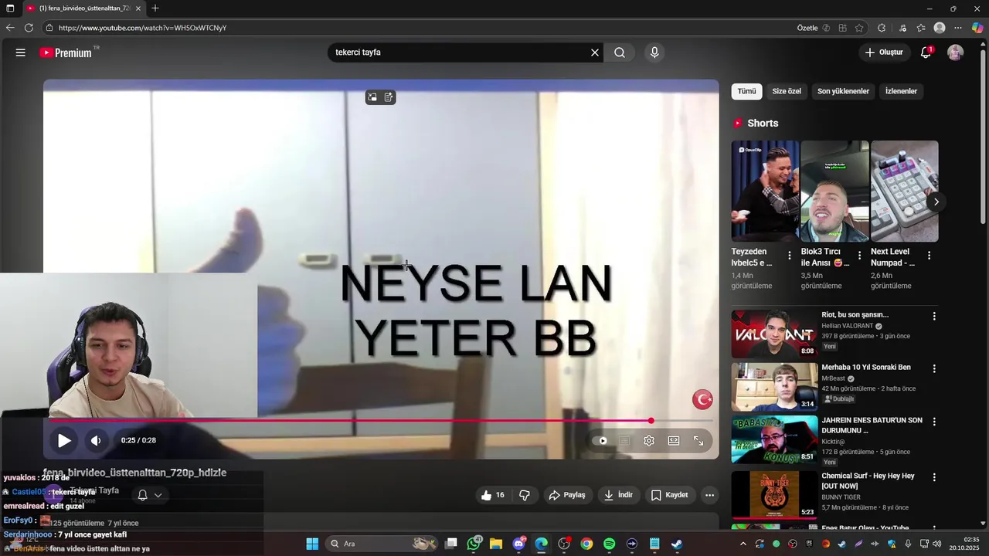Select the Size özel filter chip
This screenshot has height=556, width=989.
pyautogui.click(x=787, y=91)
